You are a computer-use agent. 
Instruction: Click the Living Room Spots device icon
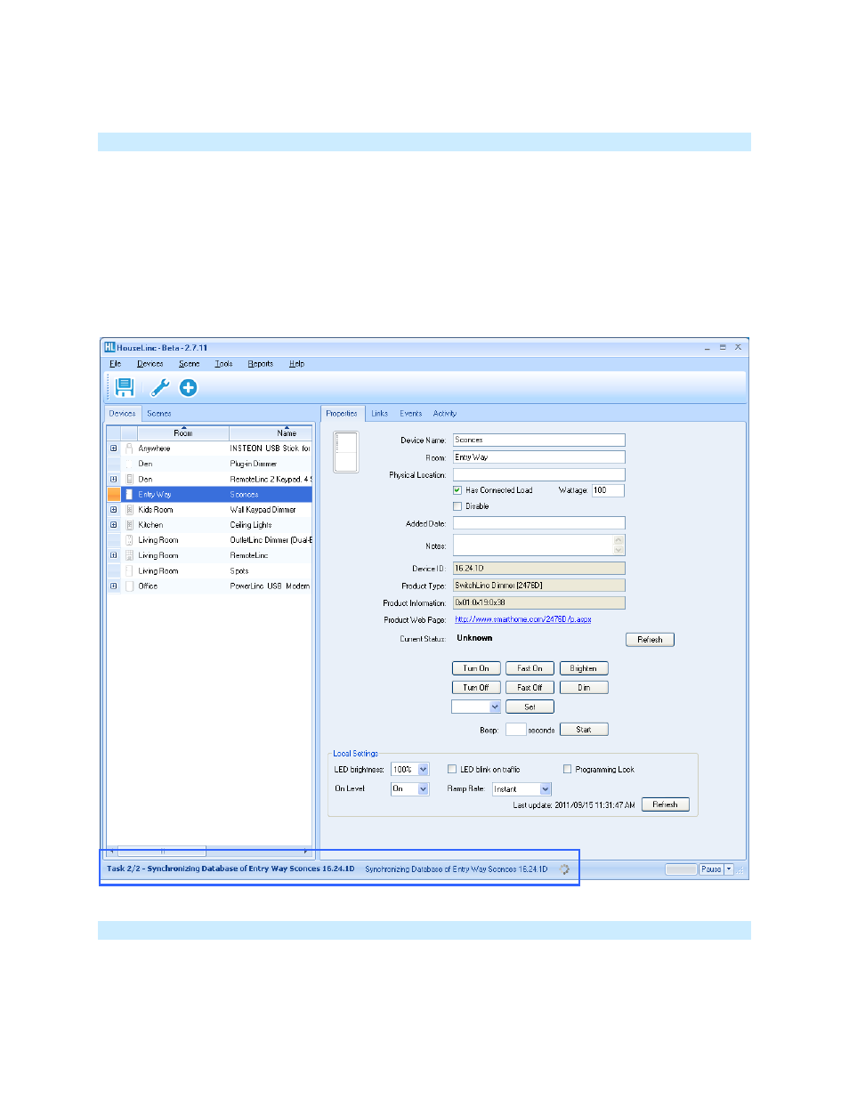pyautogui.click(x=129, y=571)
